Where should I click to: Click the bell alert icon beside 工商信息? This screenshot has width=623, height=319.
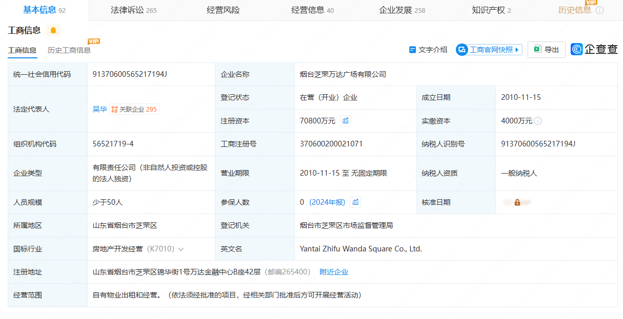[x=53, y=30]
